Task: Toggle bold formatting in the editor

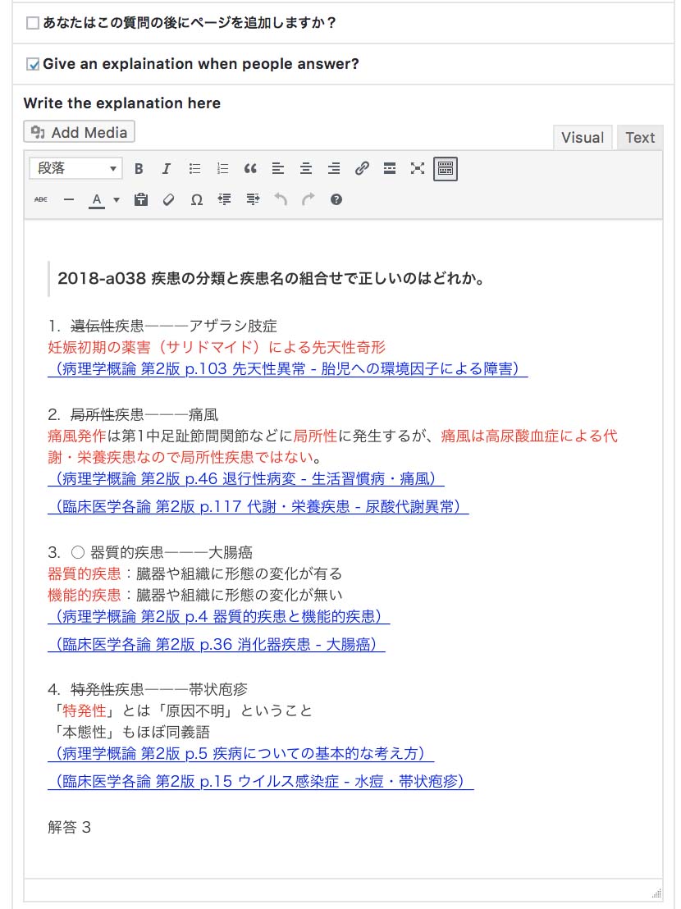Action: (139, 169)
